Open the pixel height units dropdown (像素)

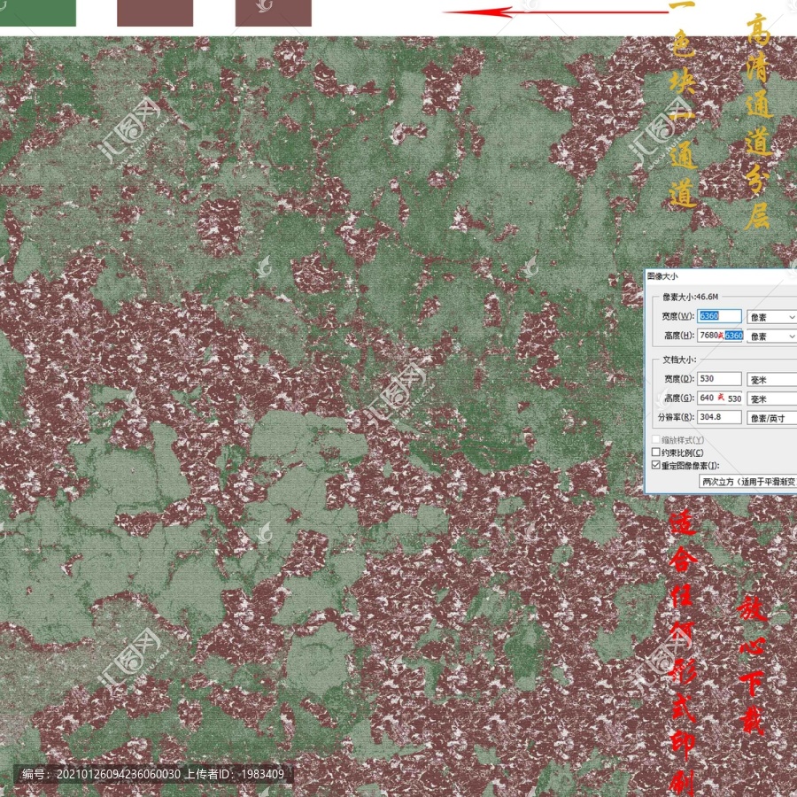(x=771, y=337)
